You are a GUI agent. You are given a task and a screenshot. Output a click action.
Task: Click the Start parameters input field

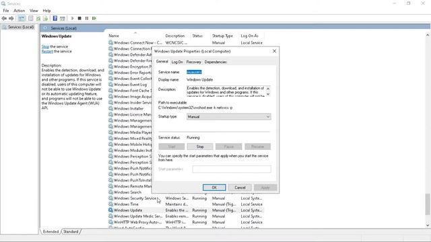click(232, 169)
